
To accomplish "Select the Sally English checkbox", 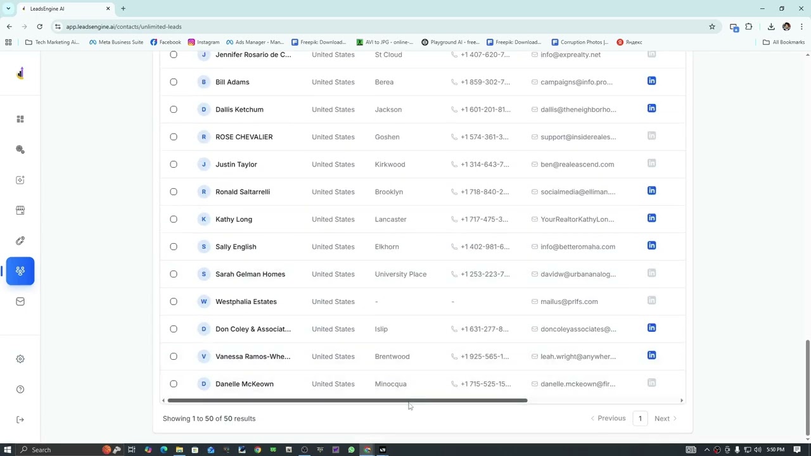I will coord(174,246).
